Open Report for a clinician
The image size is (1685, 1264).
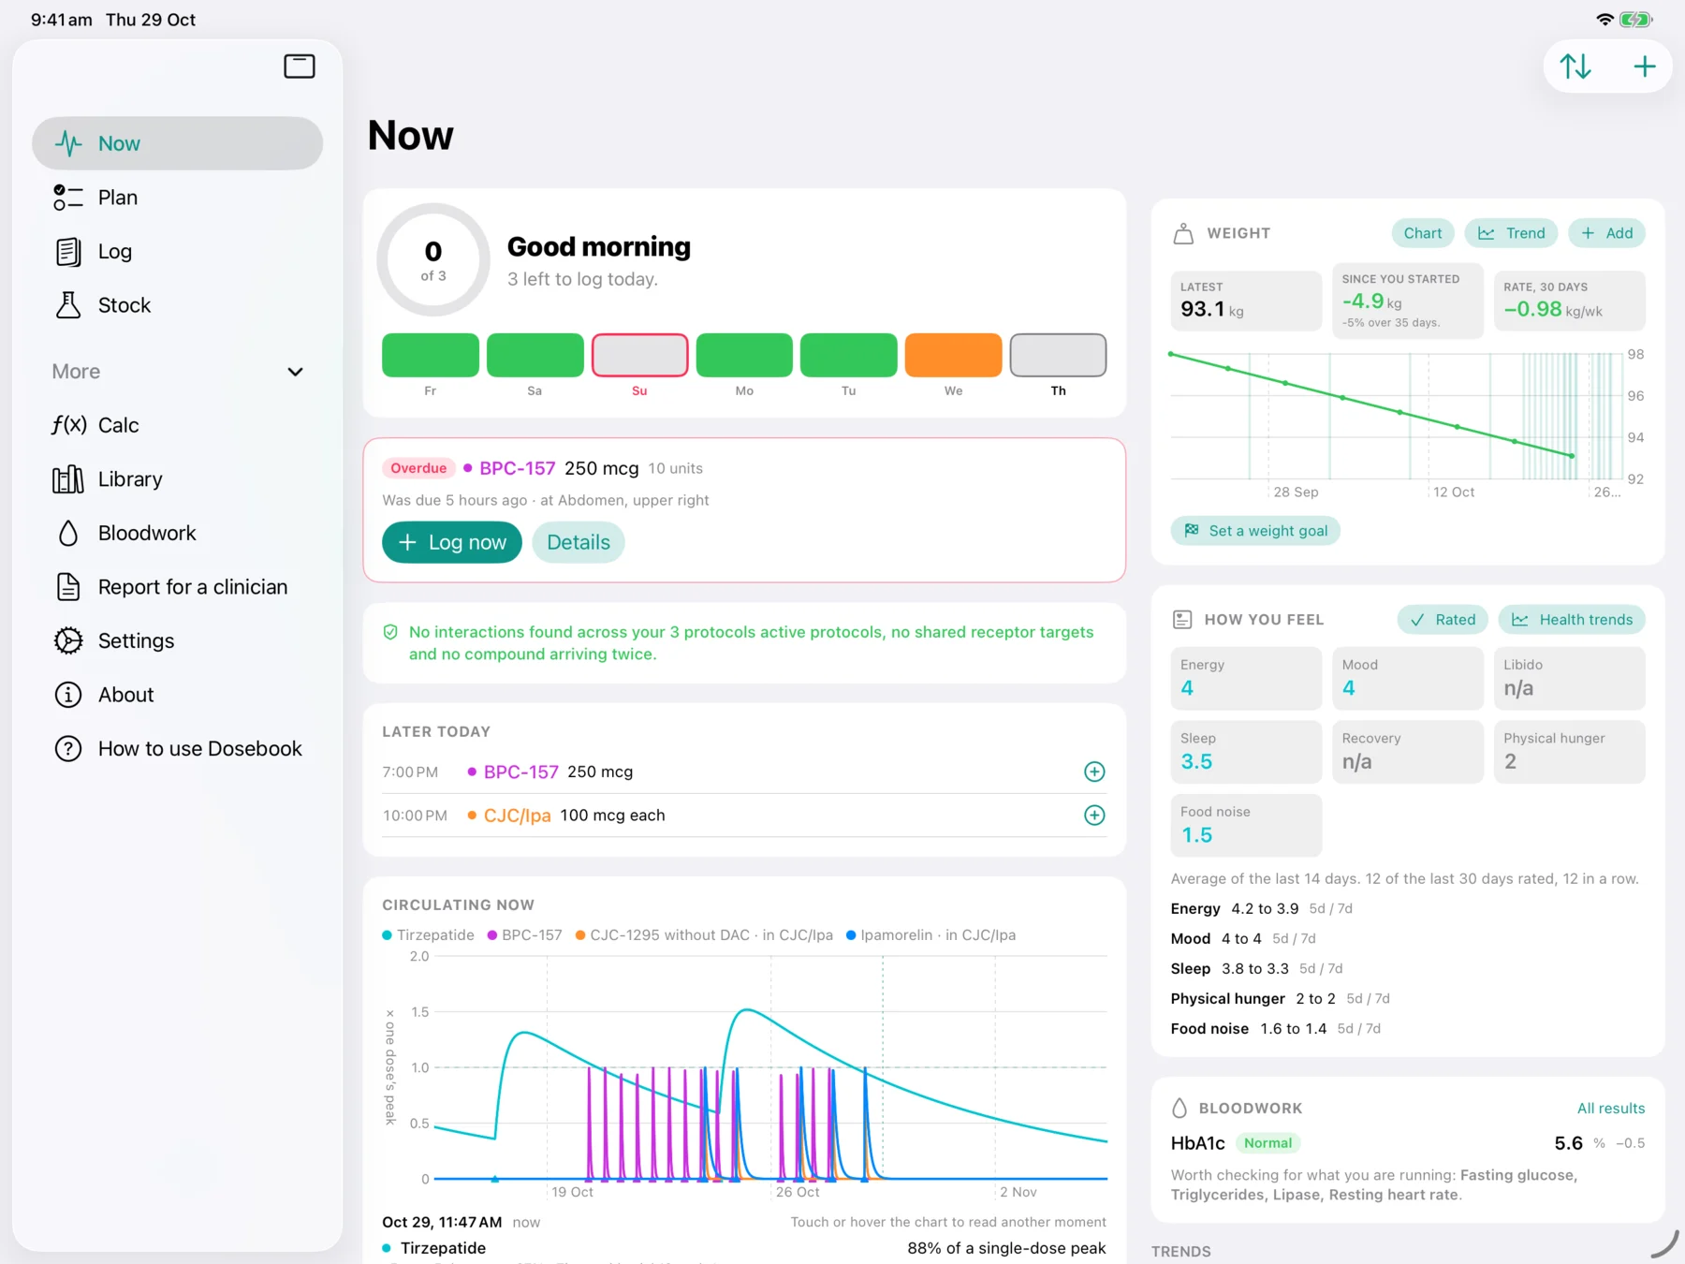177,587
